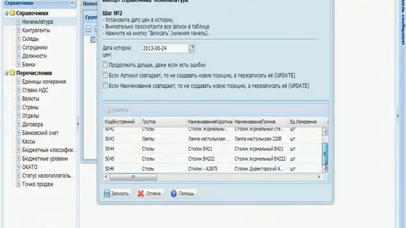
Task: Click НаименованиеПолное column header
Action: tap(260, 122)
